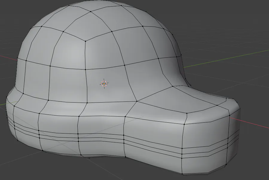Click the 3D cursor on the mesh
This screenshot has height=180, width=269.
[x=104, y=83]
